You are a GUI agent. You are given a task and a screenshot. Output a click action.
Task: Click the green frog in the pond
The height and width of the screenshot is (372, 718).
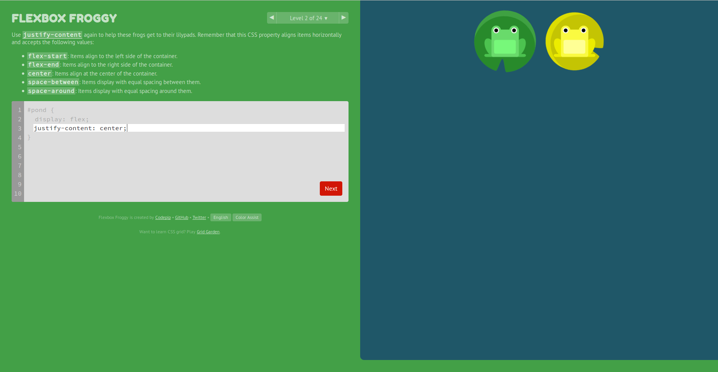[x=505, y=41]
